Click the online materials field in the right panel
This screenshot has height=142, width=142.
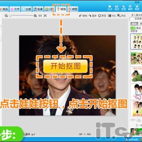[x=136, y=19]
